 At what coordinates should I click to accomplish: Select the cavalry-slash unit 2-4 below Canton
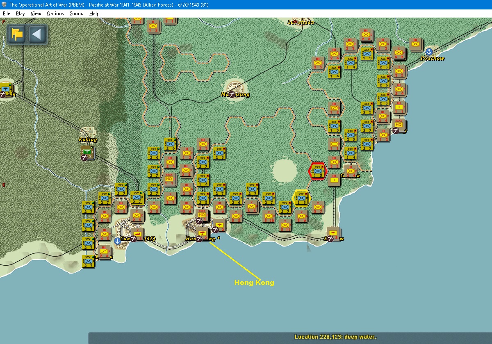tap(104, 252)
